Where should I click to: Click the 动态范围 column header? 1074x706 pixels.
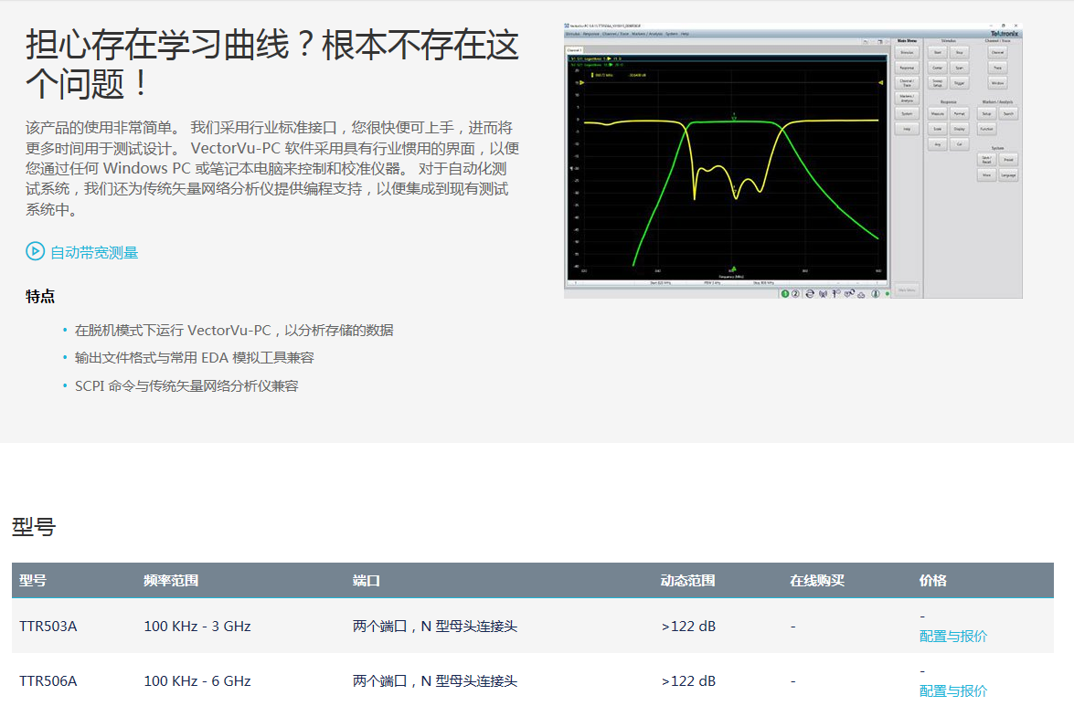pyautogui.click(x=687, y=581)
